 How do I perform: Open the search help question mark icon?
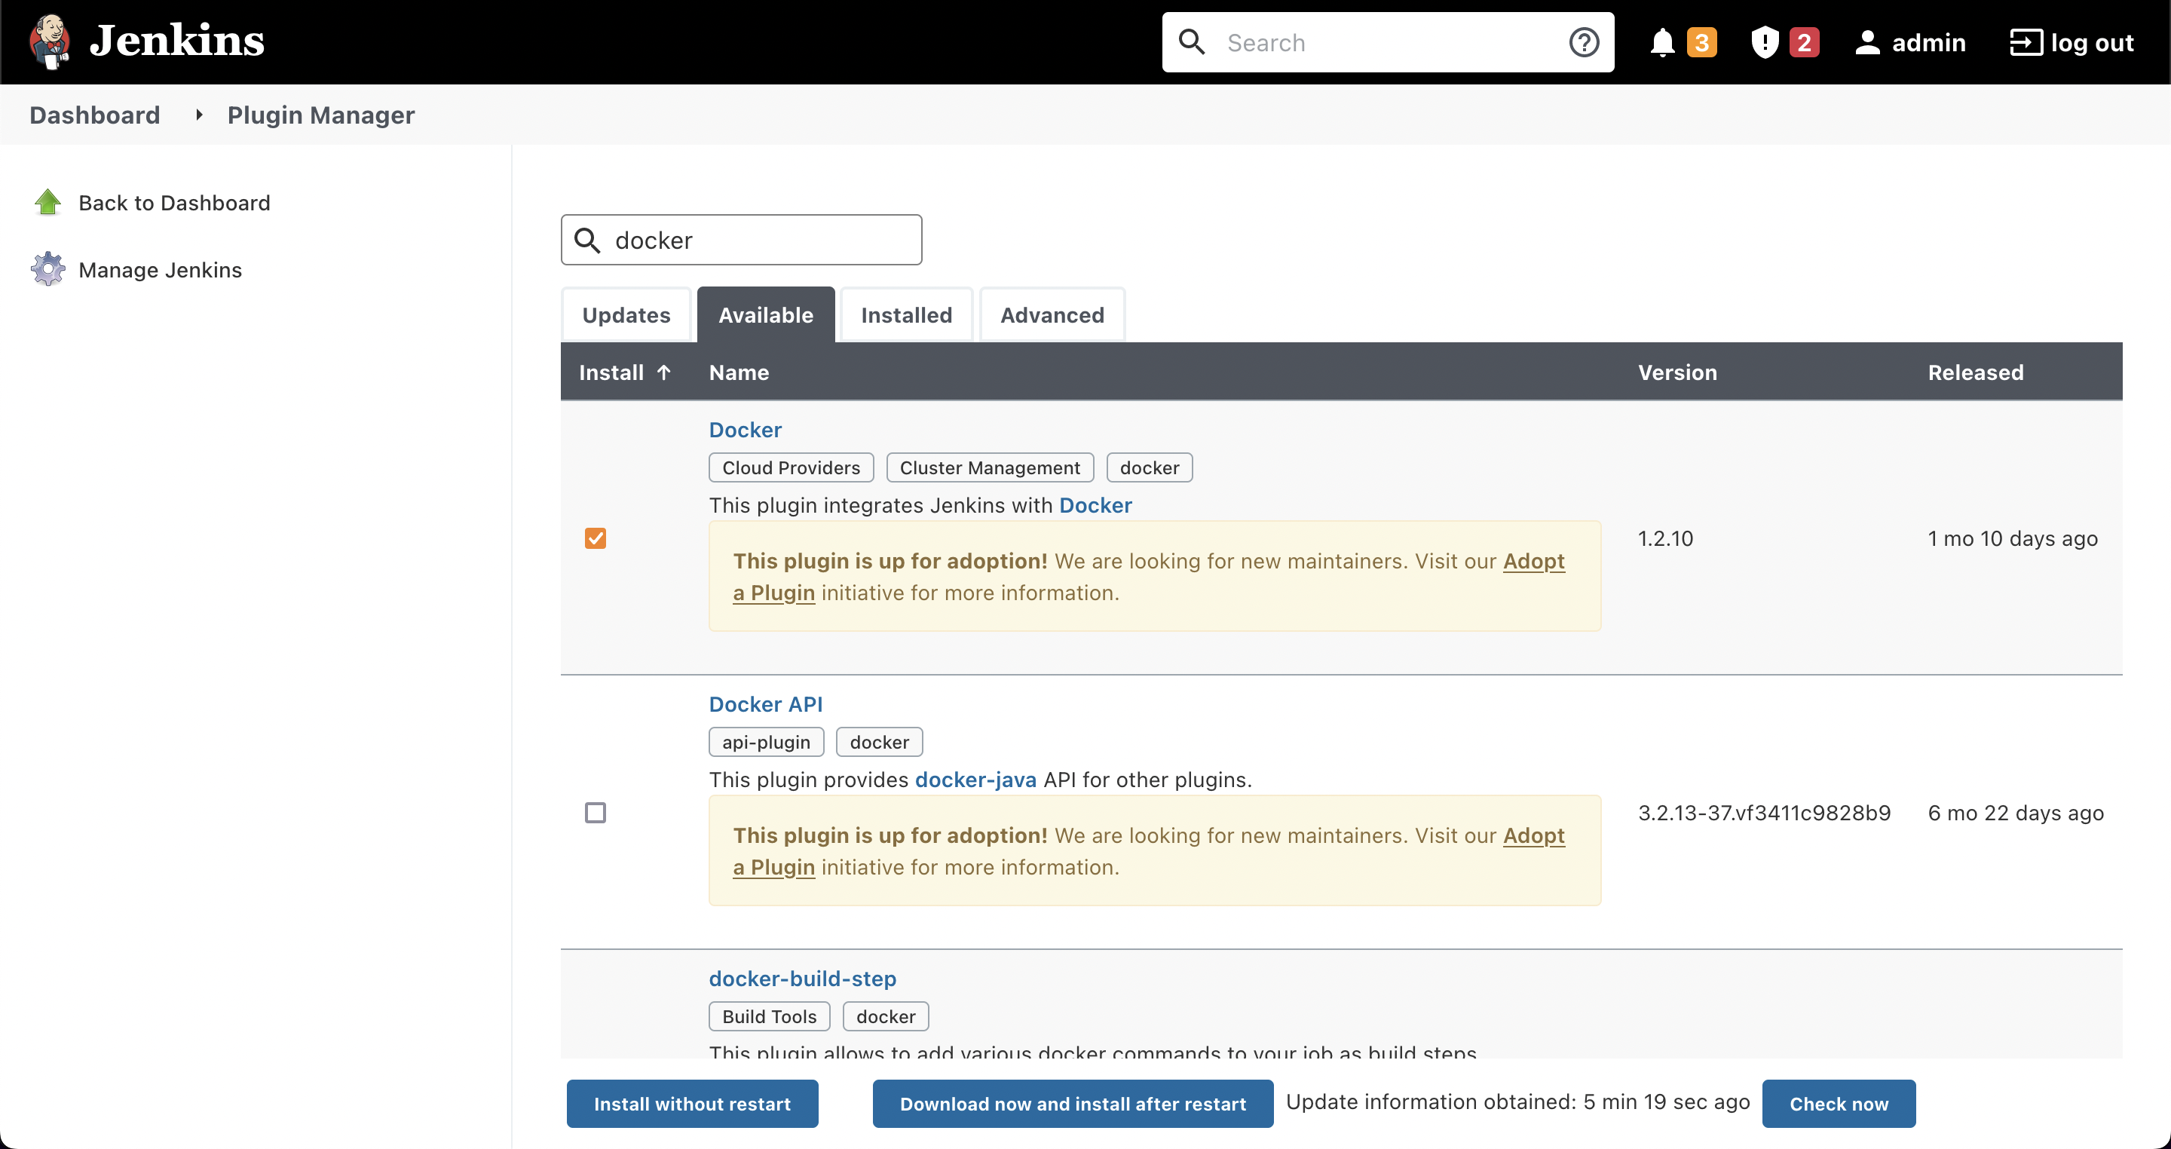[x=1585, y=42]
